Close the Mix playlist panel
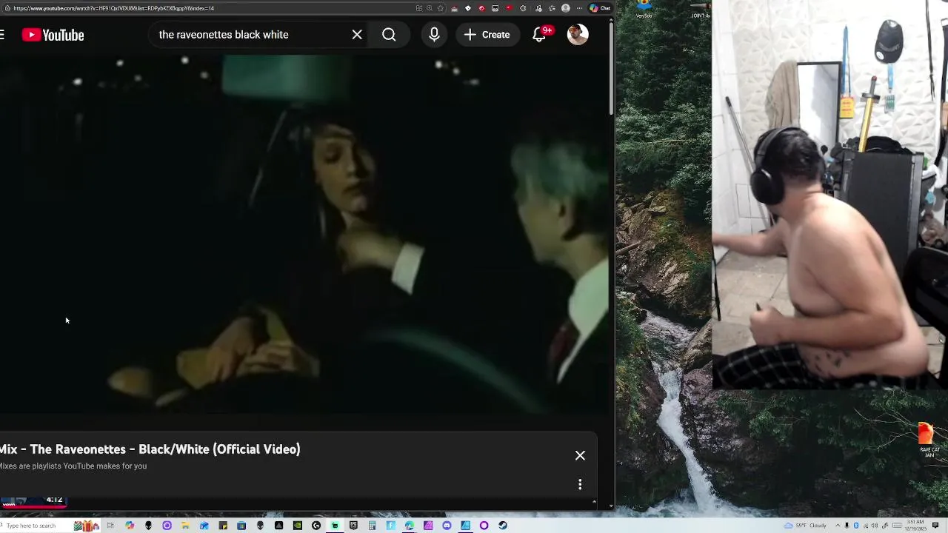Image resolution: width=948 pixels, height=533 pixels. point(580,455)
